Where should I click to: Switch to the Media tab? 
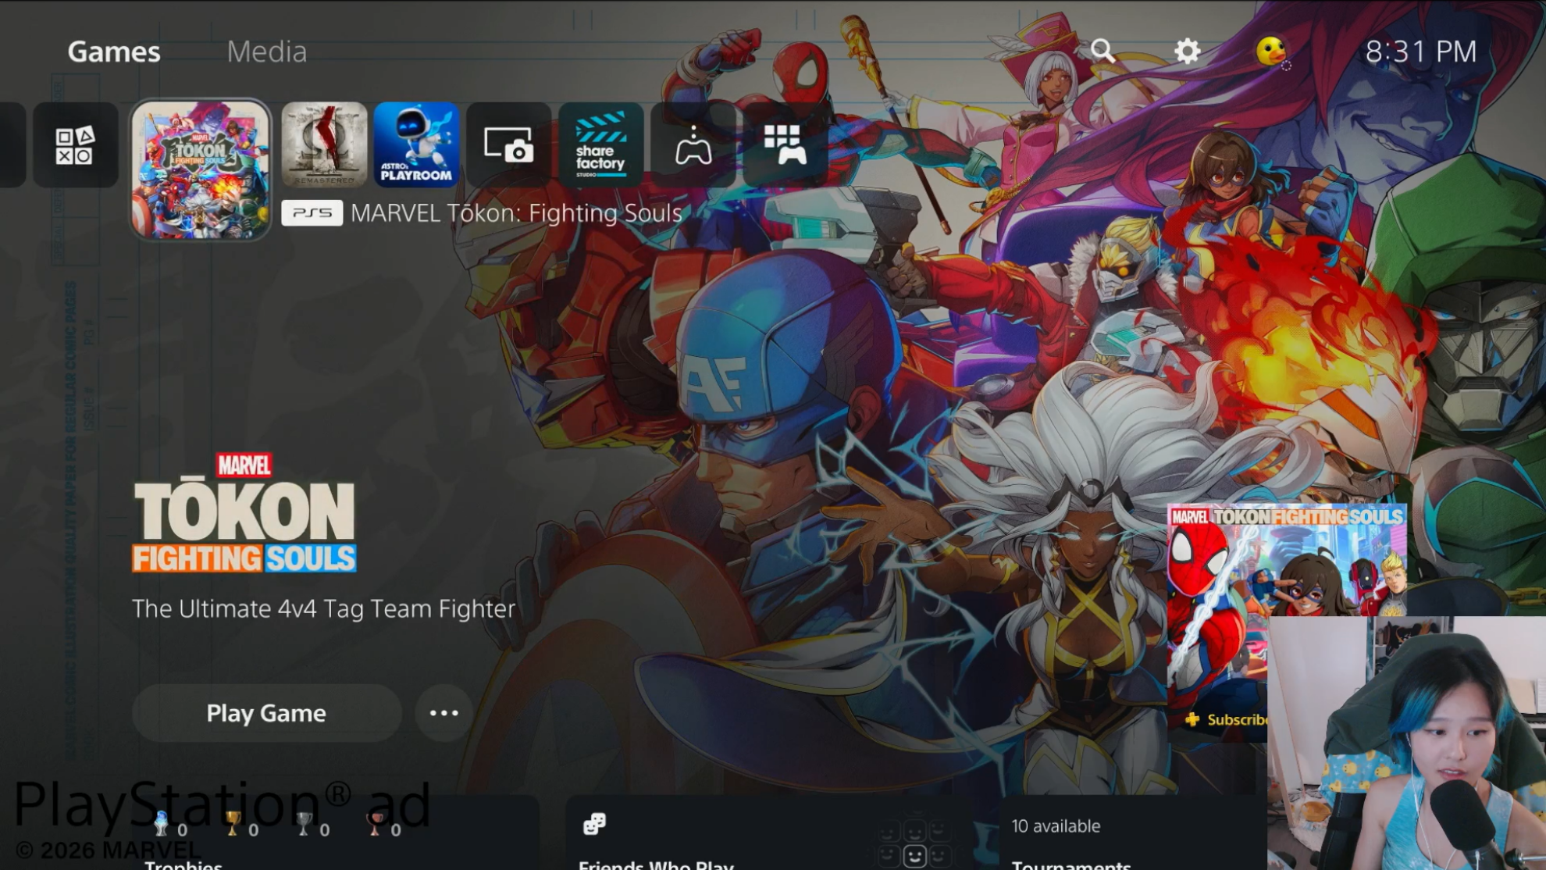[x=266, y=52]
